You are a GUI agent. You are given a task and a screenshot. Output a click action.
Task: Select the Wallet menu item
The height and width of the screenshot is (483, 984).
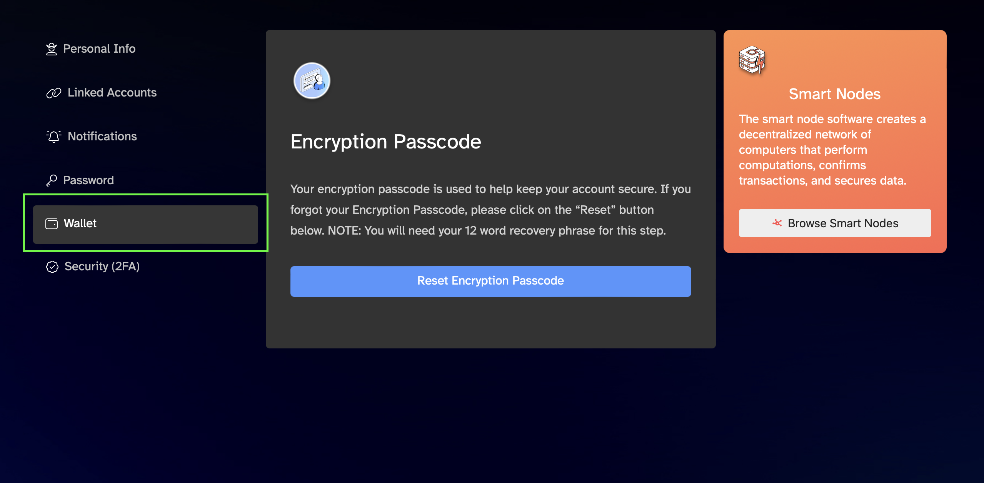145,224
